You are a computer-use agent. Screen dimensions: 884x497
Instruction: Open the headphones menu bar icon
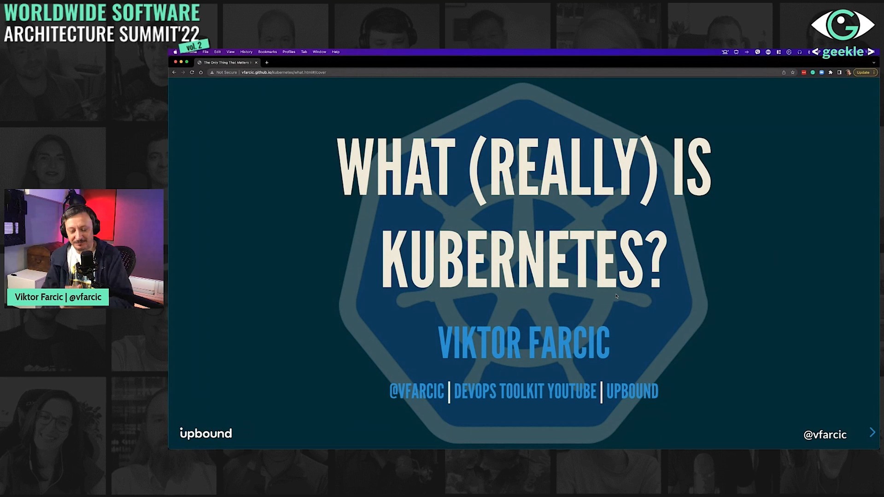pyautogui.click(x=800, y=52)
